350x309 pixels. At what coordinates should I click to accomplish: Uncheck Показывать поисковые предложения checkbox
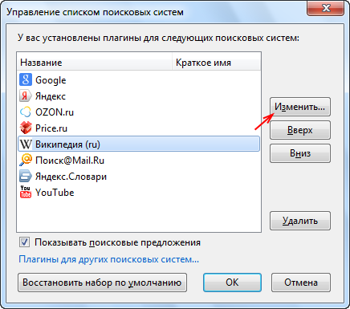[24, 242]
